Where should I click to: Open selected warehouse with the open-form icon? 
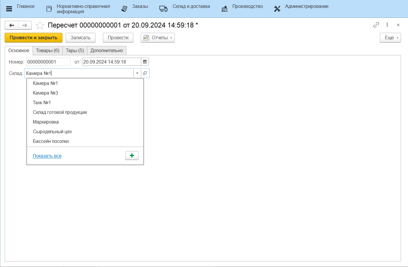point(145,73)
